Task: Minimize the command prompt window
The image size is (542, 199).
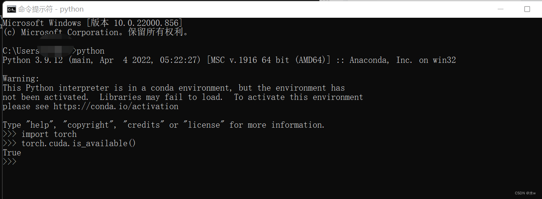Action: pos(501,9)
